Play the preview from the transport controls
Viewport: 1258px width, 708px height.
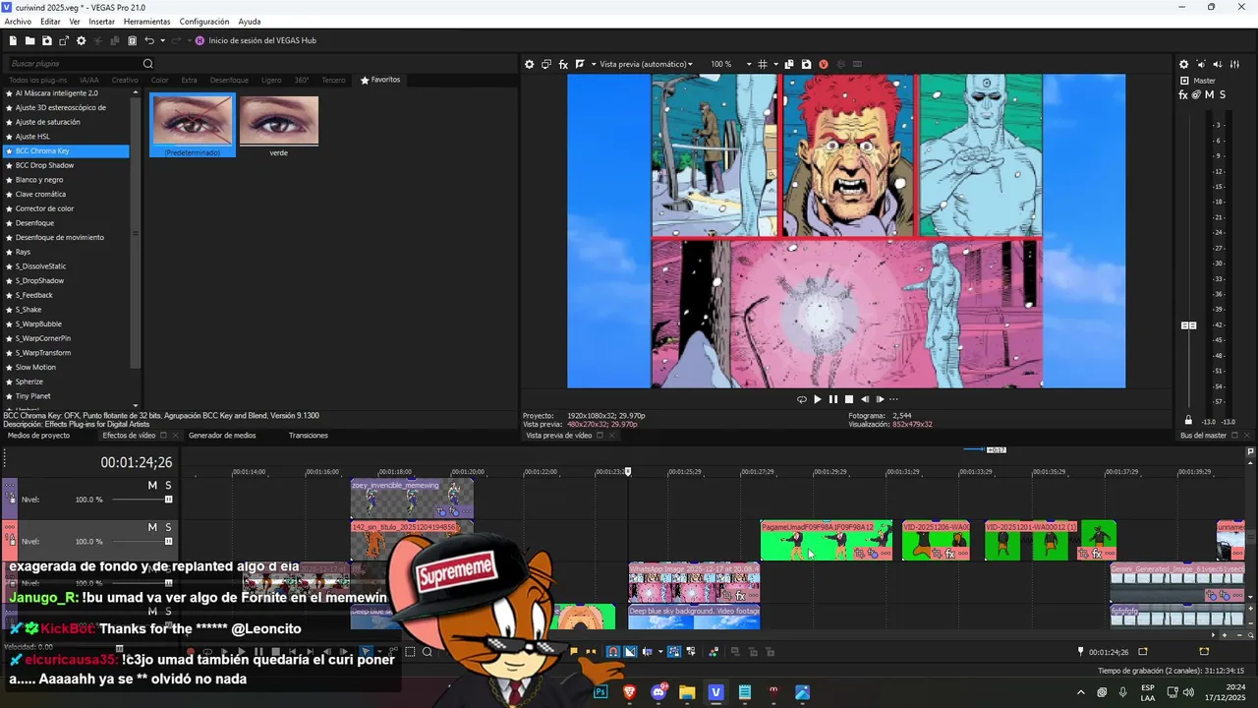coord(818,399)
